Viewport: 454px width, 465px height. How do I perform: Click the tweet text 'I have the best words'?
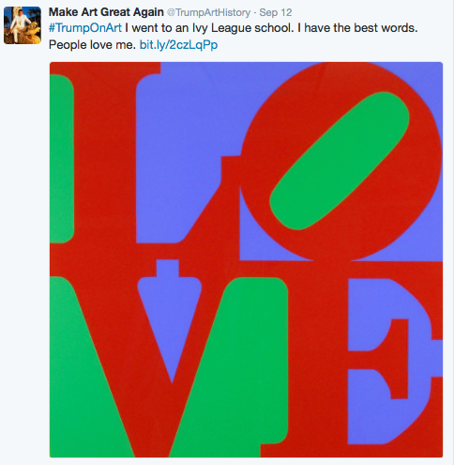tap(357, 28)
